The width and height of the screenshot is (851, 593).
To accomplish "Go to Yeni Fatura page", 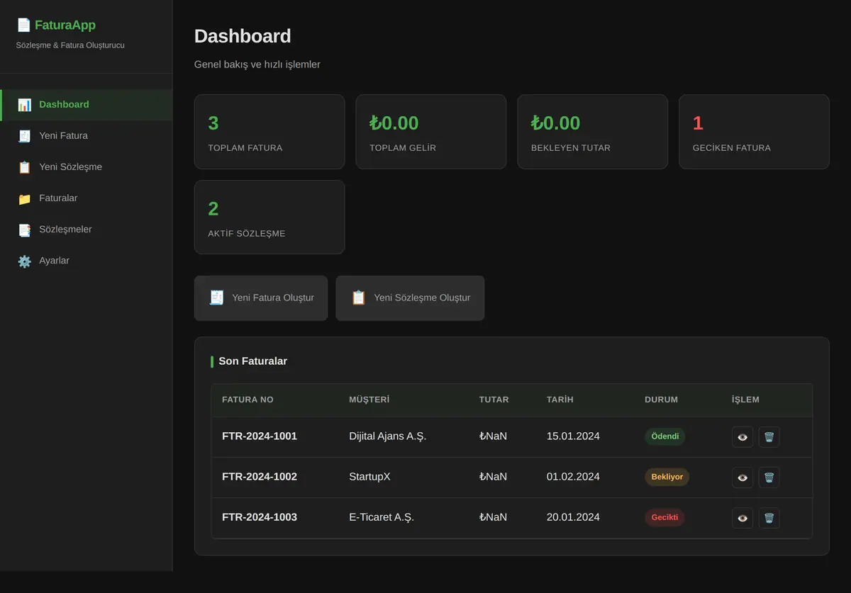I will 86,136.
